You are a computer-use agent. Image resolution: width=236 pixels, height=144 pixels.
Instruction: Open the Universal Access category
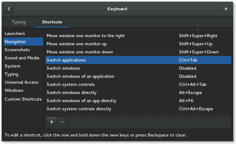[22, 82]
